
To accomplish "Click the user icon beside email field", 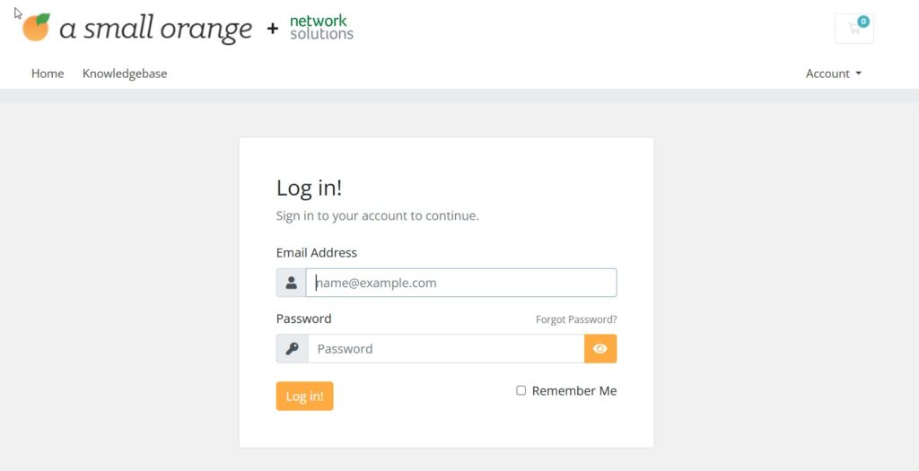I will click(x=292, y=283).
